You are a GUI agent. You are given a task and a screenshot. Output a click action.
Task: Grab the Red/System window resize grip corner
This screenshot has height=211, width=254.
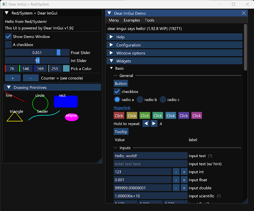100,161
